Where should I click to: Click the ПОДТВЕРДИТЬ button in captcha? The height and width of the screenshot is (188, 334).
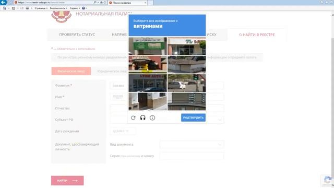tap(193, 118)
